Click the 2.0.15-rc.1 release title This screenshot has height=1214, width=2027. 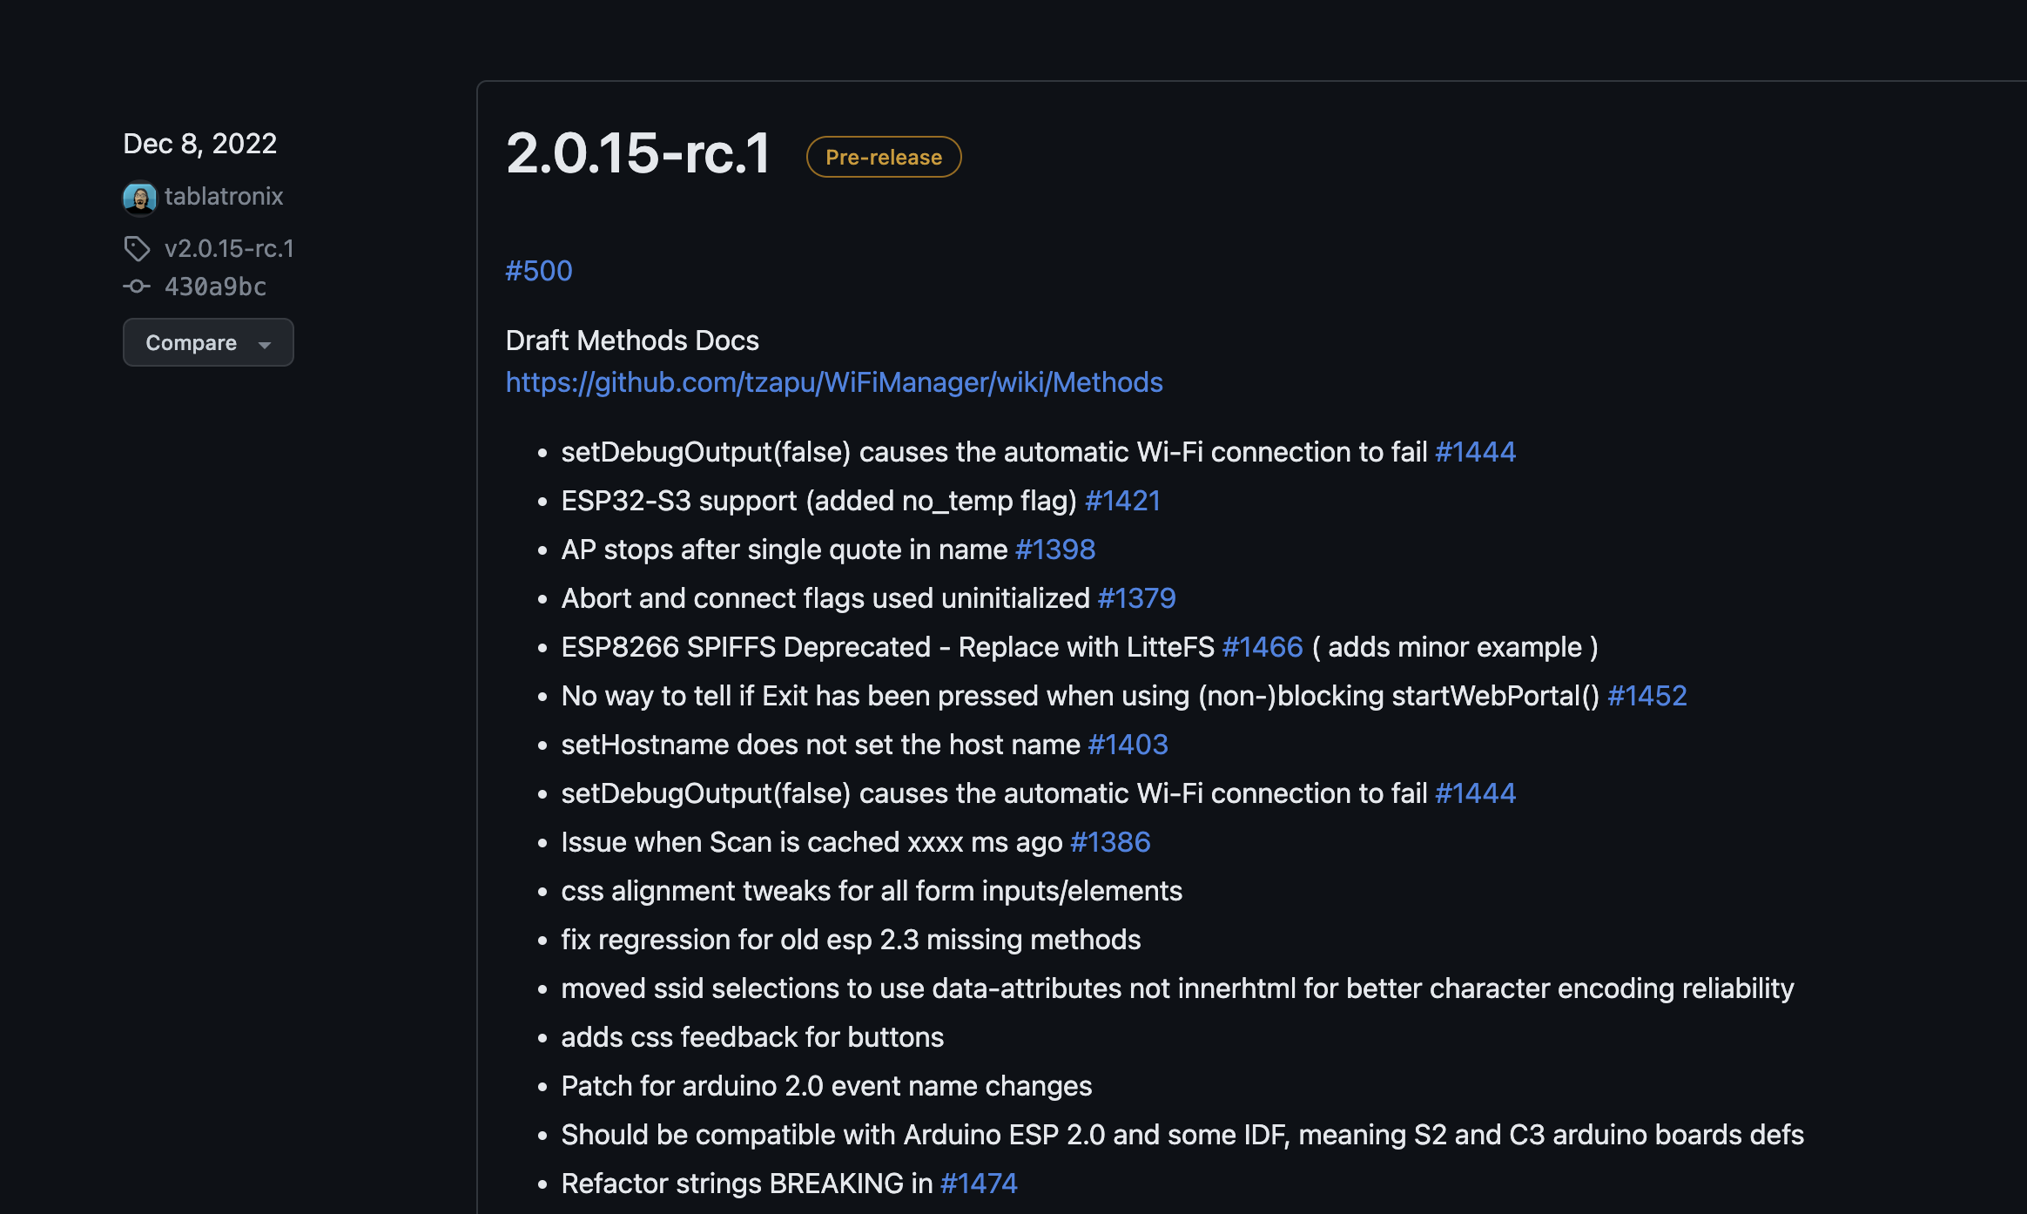(x=638, y=155)
